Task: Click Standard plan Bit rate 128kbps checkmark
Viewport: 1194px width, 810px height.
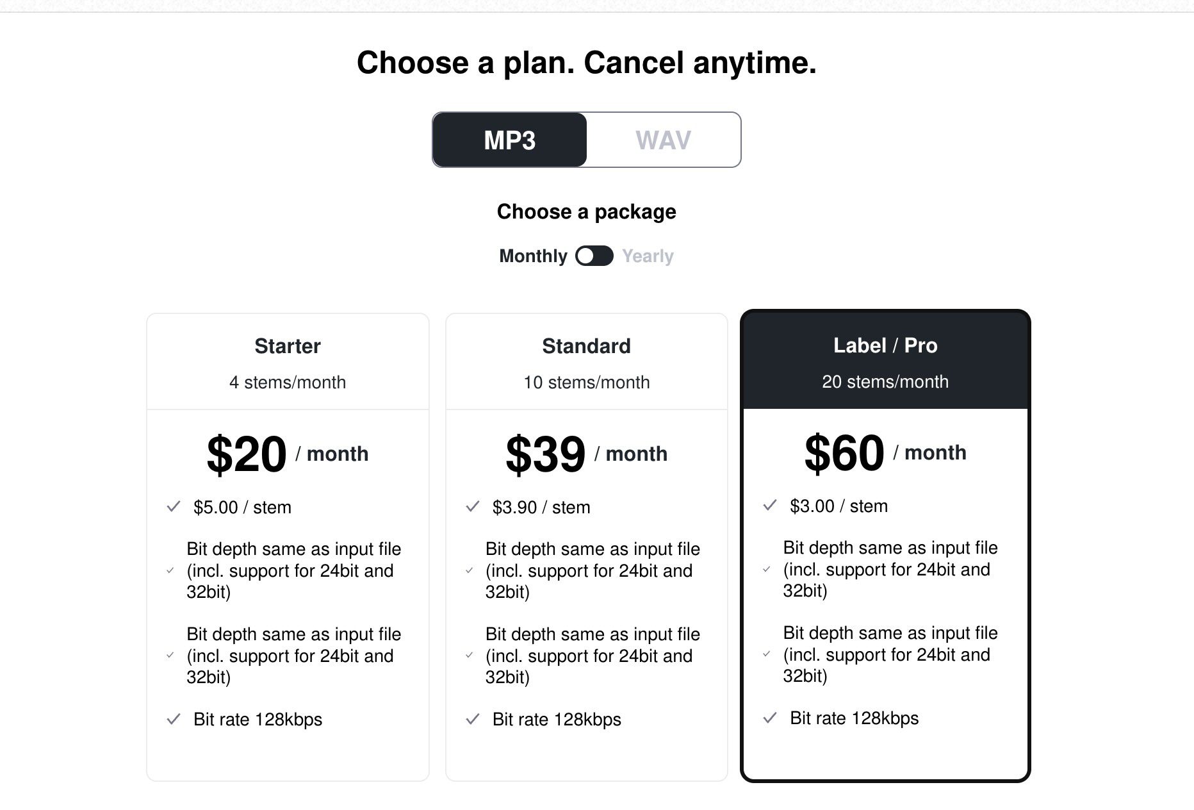Action: tap(472, 719)
